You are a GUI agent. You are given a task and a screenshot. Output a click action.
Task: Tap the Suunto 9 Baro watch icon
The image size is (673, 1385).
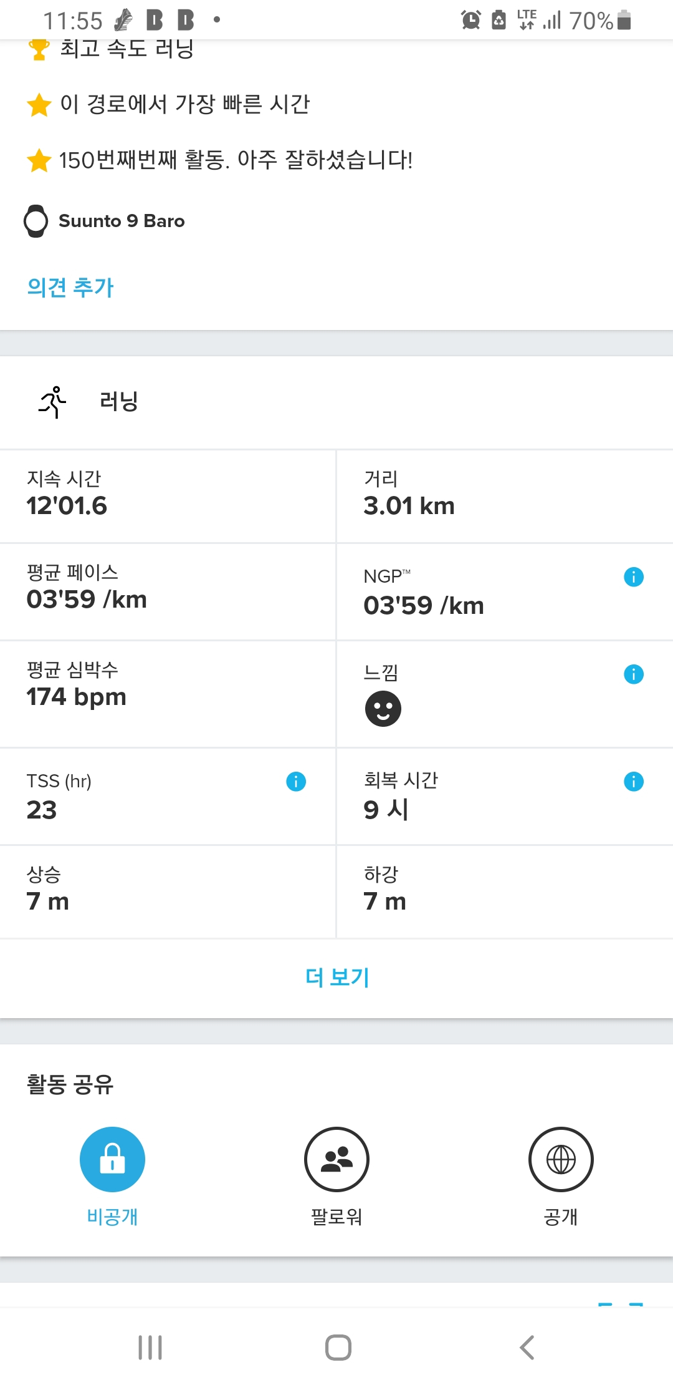(36, 221)
